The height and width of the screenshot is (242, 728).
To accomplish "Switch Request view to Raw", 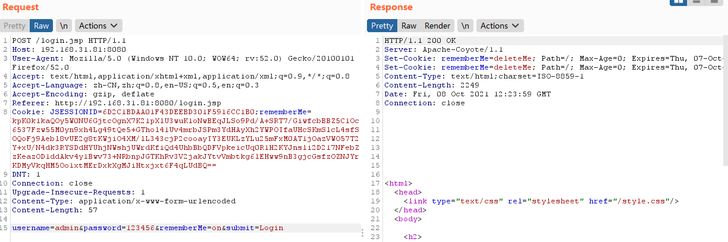I will coord(41,26).
